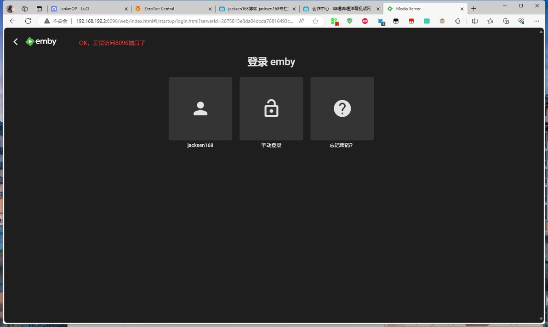
Task: Open a new browser tab
Action: click(x=474, y=9)
